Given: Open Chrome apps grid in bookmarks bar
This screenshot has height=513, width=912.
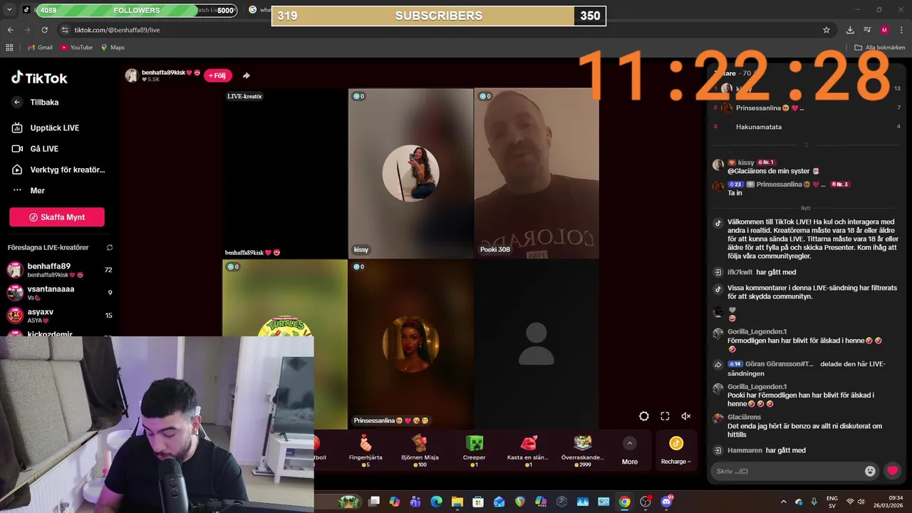Looking at the screenshot, I should coord(9,48).
